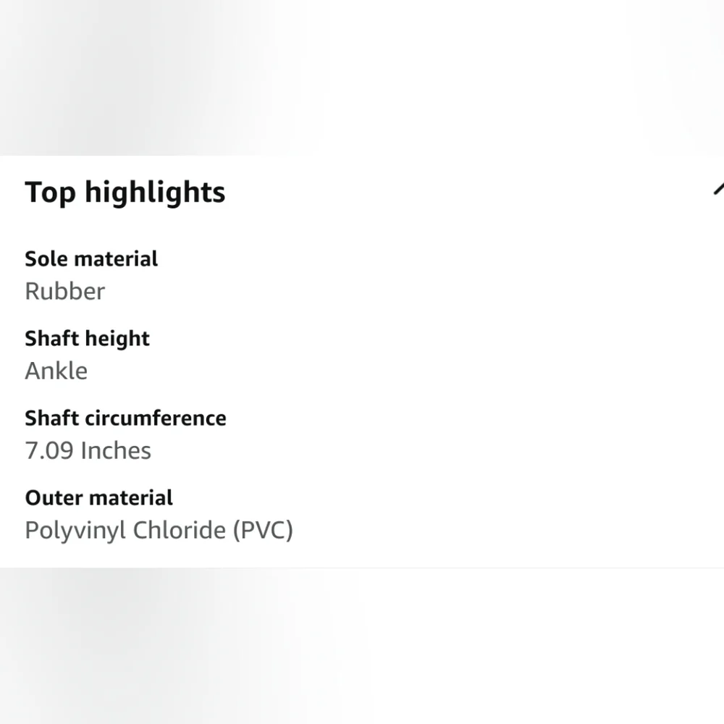Click the Rubber value text

[x=65, y=291]
